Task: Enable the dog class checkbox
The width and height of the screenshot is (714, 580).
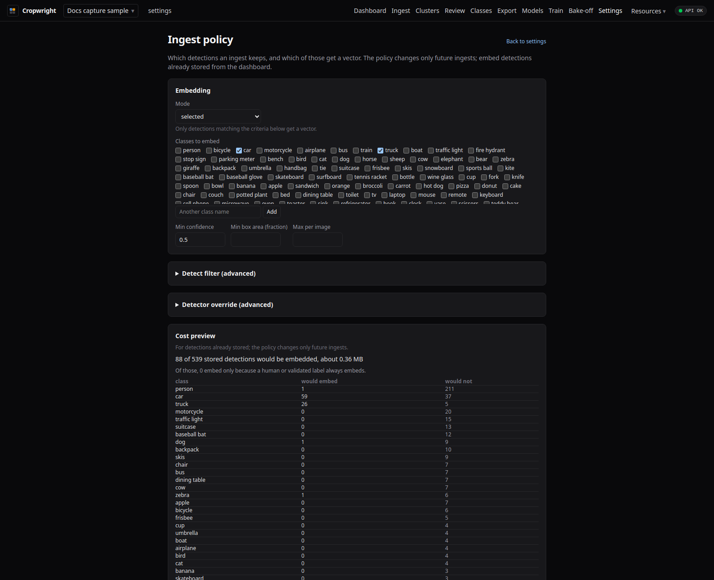Action: 335,159
